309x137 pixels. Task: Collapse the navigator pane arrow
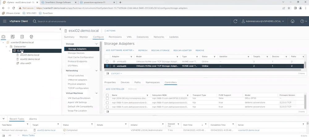(x=60, y=29)
